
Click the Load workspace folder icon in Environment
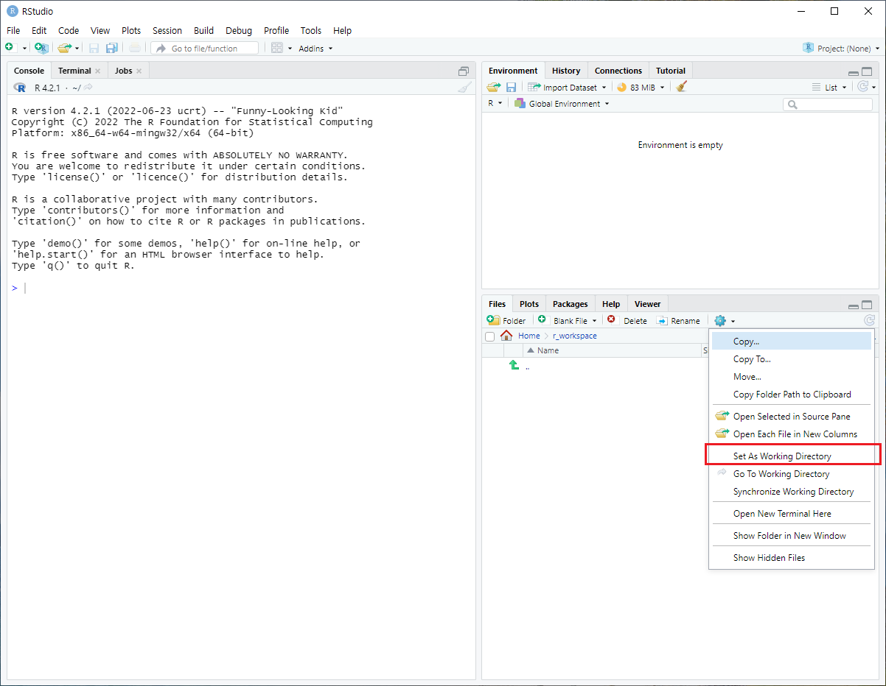[493, 87]
